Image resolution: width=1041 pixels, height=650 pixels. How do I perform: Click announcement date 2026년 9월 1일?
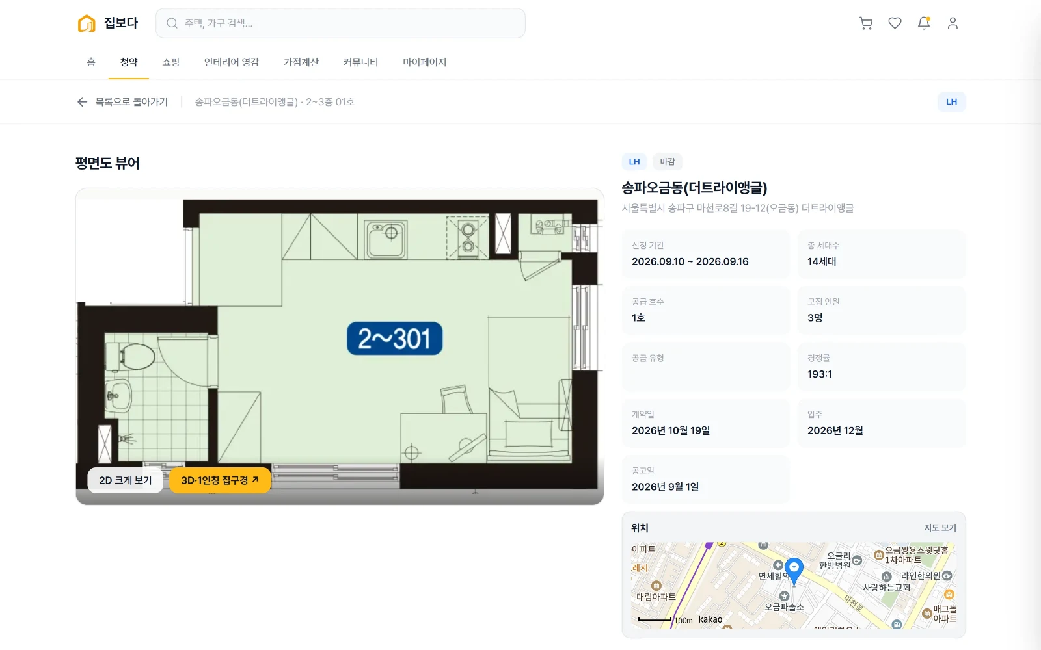coord(665,487)
